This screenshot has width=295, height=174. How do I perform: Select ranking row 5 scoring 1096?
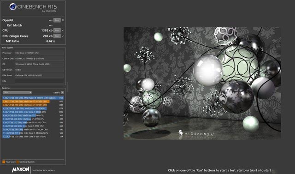[x=33, y=112]
